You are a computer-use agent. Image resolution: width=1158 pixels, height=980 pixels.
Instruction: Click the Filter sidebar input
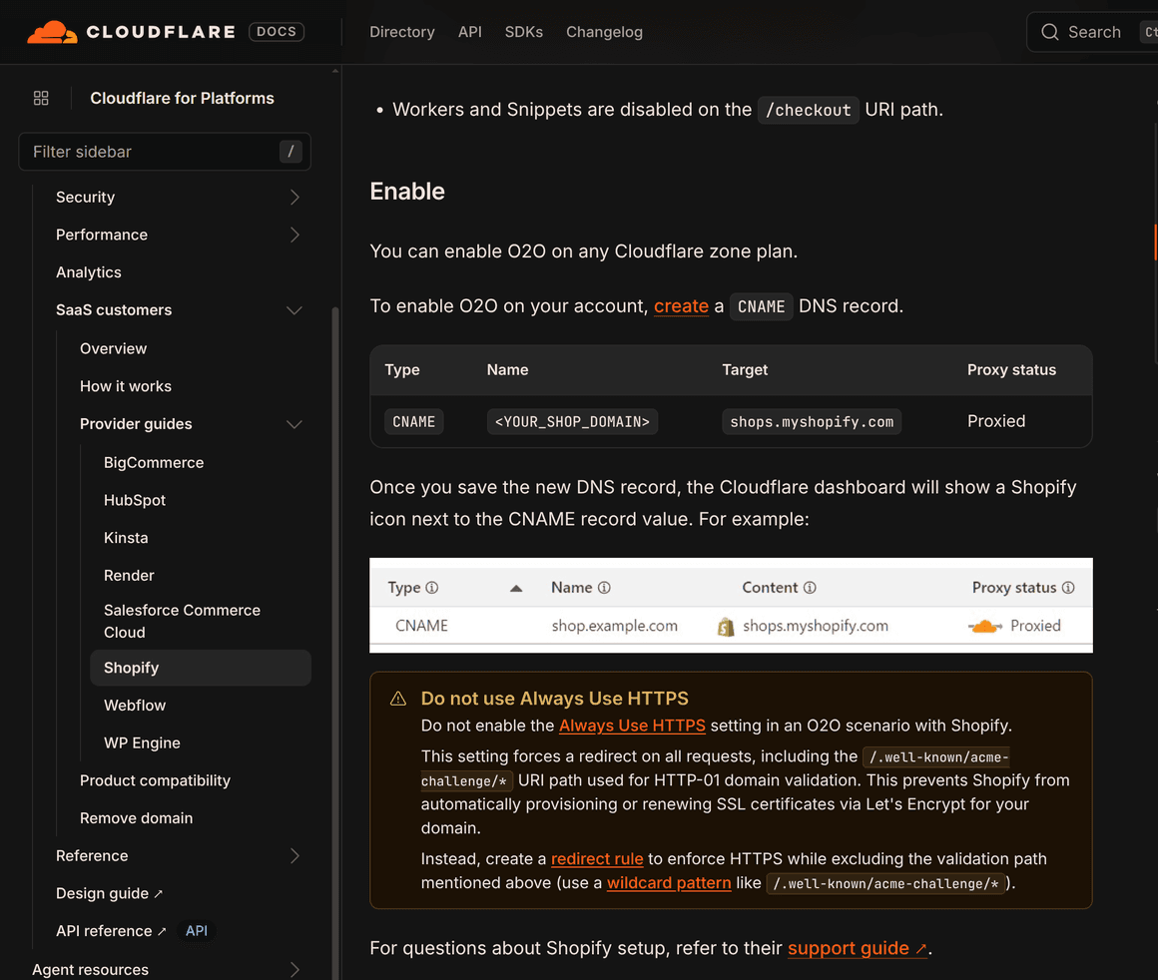click(165, 152)
